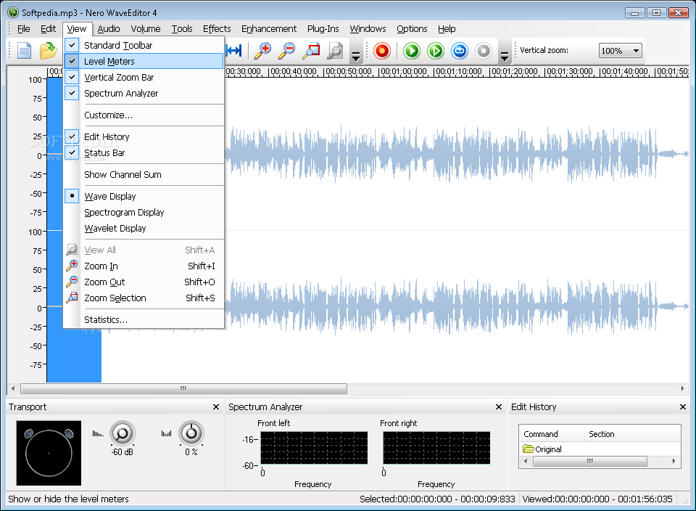696x511 pixels.
Task: Select the Original entry in Edit History
Action: click(x=548, y=449)
